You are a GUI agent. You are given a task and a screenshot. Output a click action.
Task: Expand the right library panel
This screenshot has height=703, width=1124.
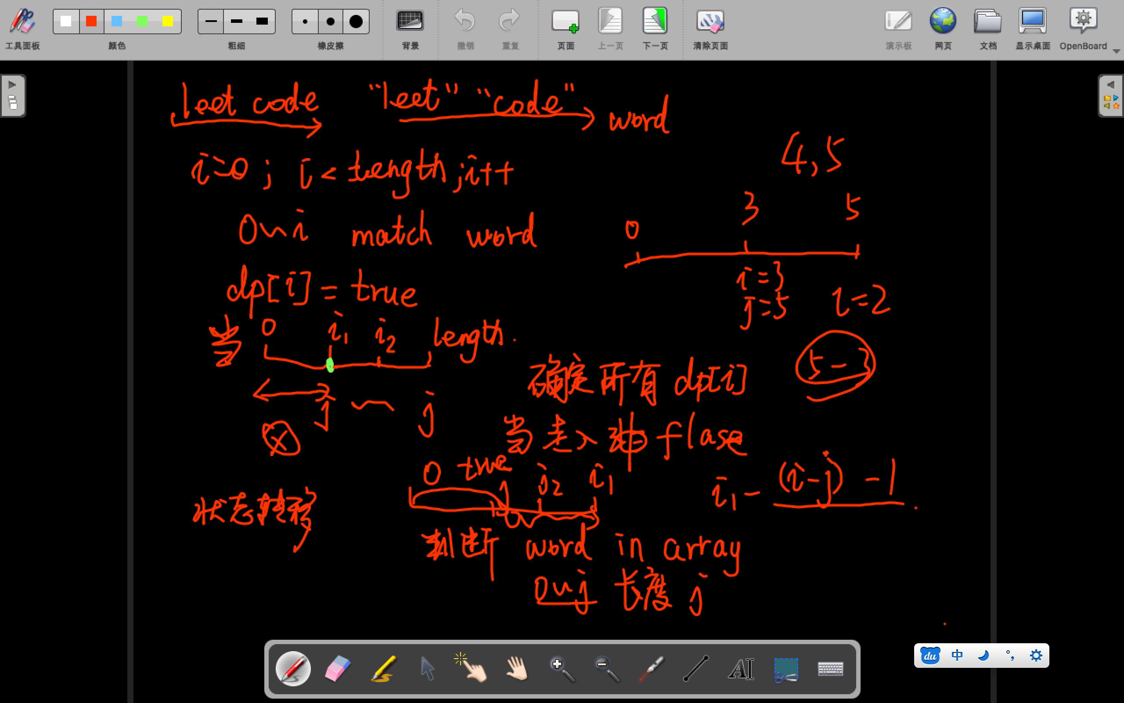tap(1111, 96)
